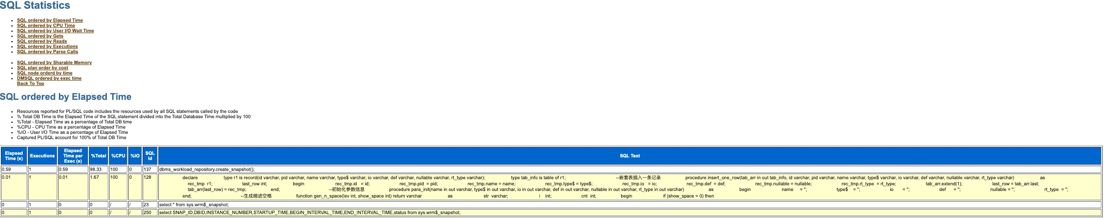The width and height of the screenshot is (1104, 218).
Task: Click the SQL Text column header
Action: tap(629, 156)
